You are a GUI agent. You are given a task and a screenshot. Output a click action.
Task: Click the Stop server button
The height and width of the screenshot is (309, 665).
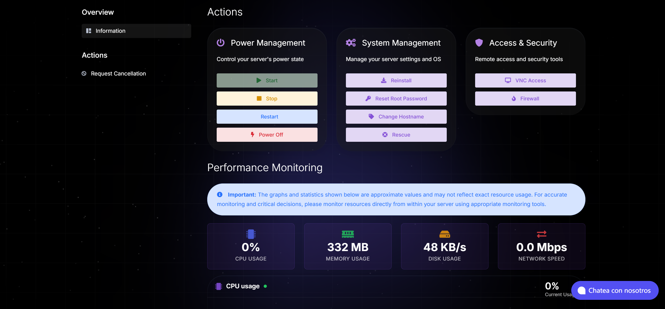click(x=267, y=99)
